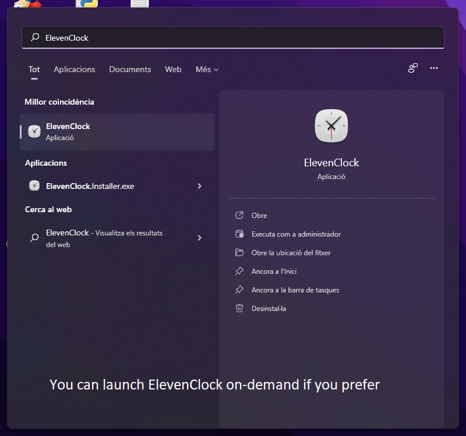The image size is (466, 436).
Task: Click the web search magnifier icon
Action: (x=34, y=238)
